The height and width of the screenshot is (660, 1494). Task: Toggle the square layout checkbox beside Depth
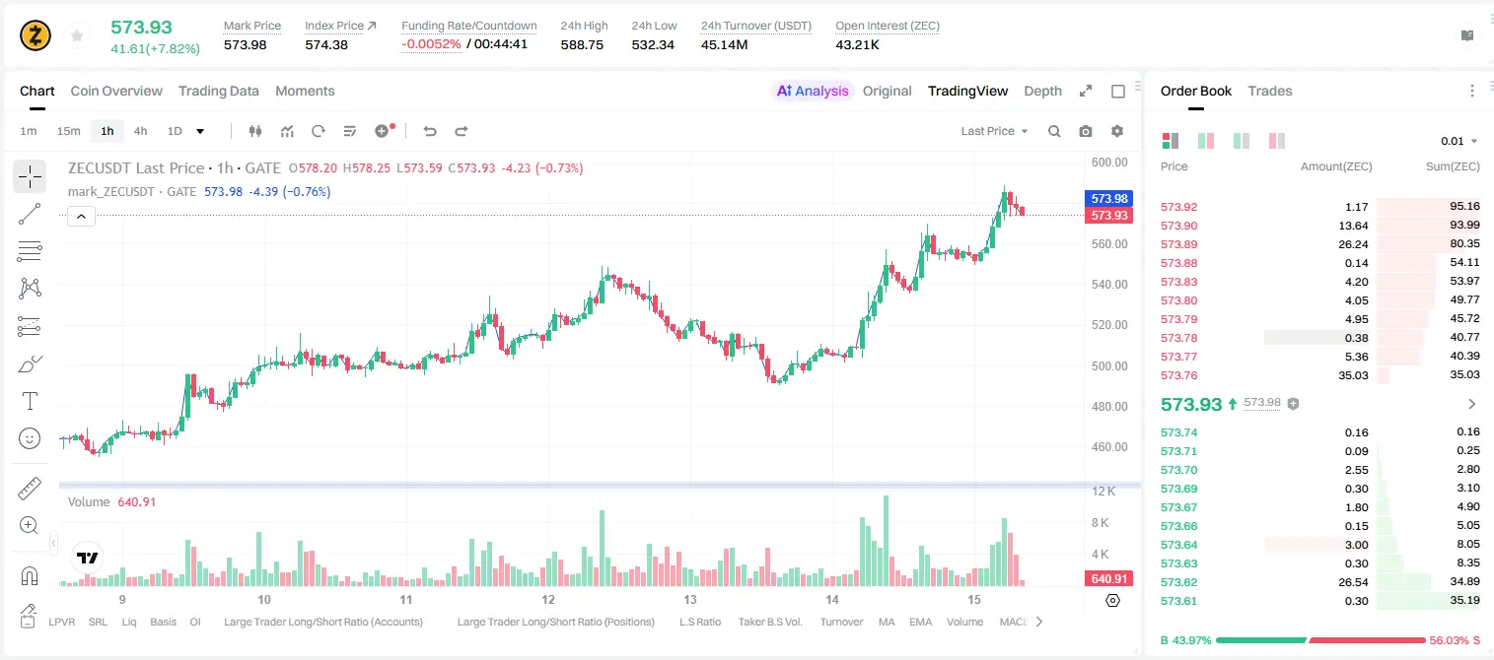pos(1118,91)
